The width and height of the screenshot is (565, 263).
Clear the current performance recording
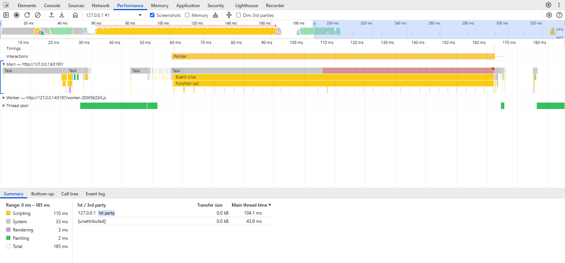click(x=38, y=15)
